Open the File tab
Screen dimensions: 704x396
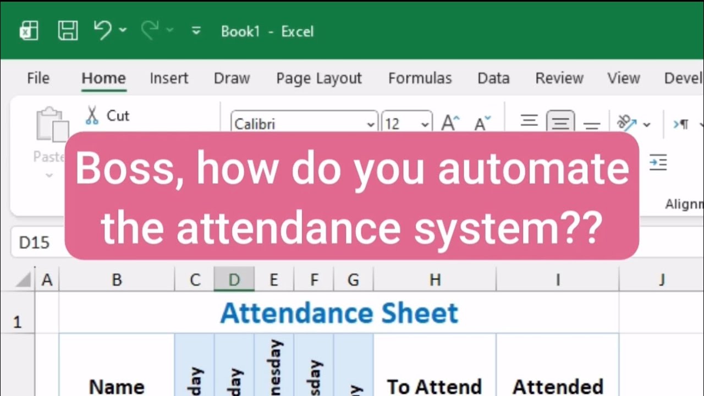click(x=38, y=78)
